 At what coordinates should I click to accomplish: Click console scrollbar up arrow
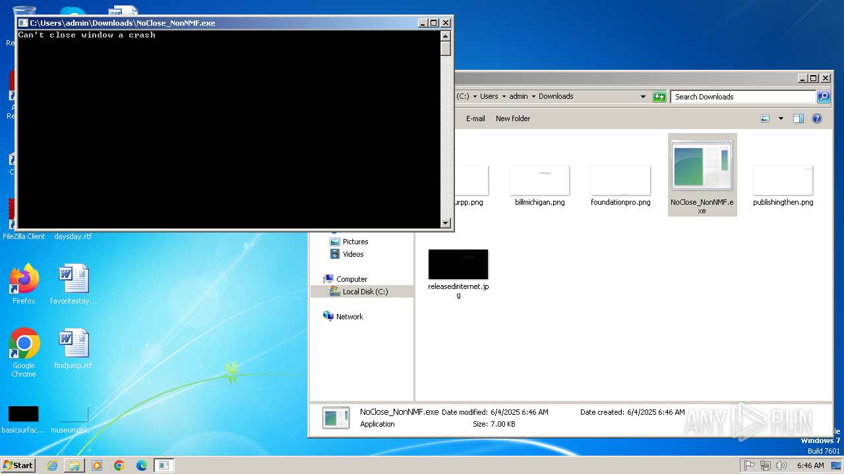point(446,36)
